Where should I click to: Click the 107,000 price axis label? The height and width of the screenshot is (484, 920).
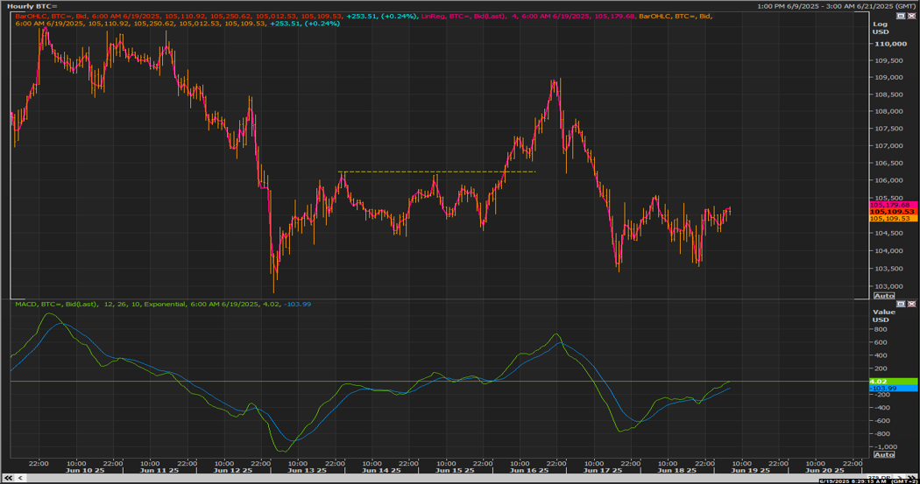pyautogui.click(x=889, y=146)
